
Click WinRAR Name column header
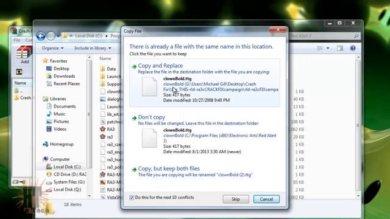[20, 83]
